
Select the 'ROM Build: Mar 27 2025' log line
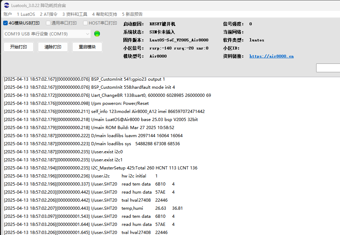pos(89,128)
